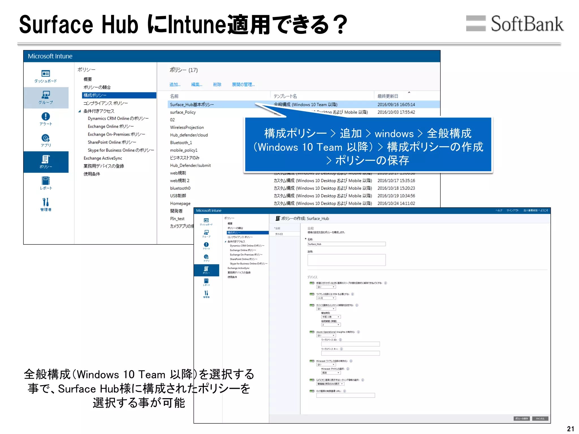Show info for device maintenance window setting
579x434 pixels.
(x=357, y=305)
